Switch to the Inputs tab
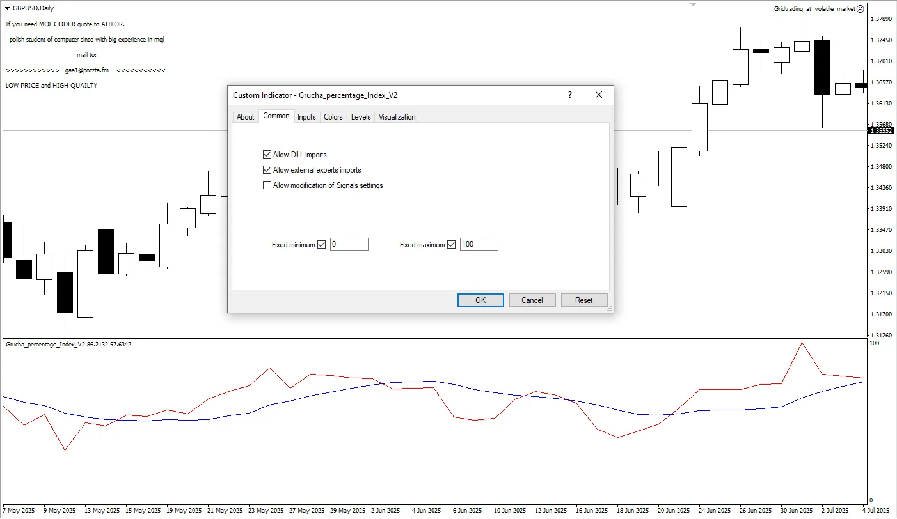This screenshot has width=897, height=519. point(306,117)
